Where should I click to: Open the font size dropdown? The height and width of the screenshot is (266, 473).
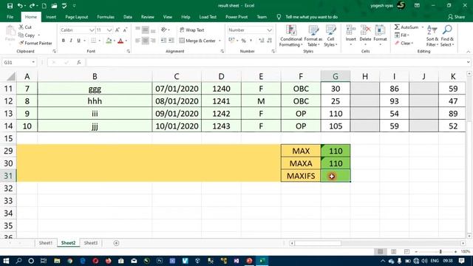coord(109,30)
